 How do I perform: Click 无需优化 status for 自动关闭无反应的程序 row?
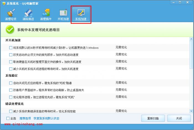121,83
